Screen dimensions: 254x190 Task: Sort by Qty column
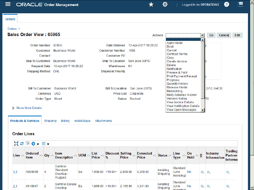52,155
